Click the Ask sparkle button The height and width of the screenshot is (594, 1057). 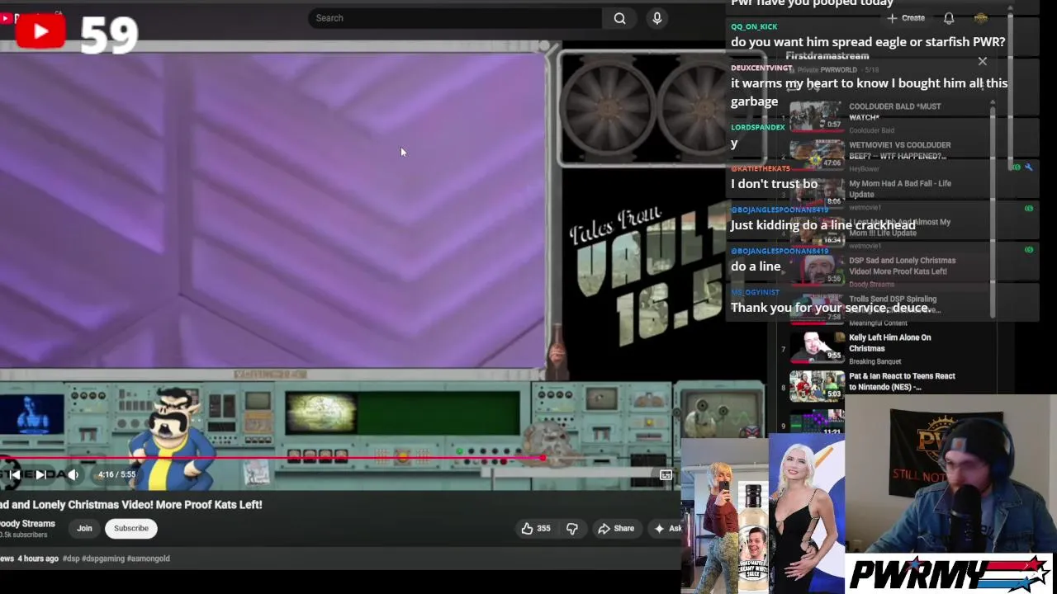click(667, 528)
